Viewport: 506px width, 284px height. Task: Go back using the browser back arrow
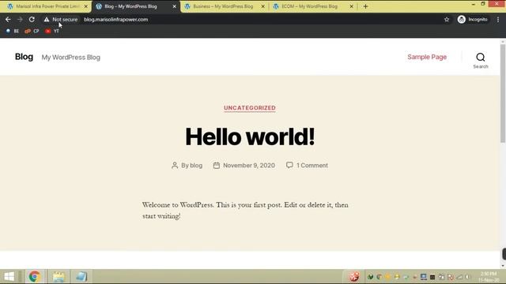pyautogui.click(x=8, y=20)
